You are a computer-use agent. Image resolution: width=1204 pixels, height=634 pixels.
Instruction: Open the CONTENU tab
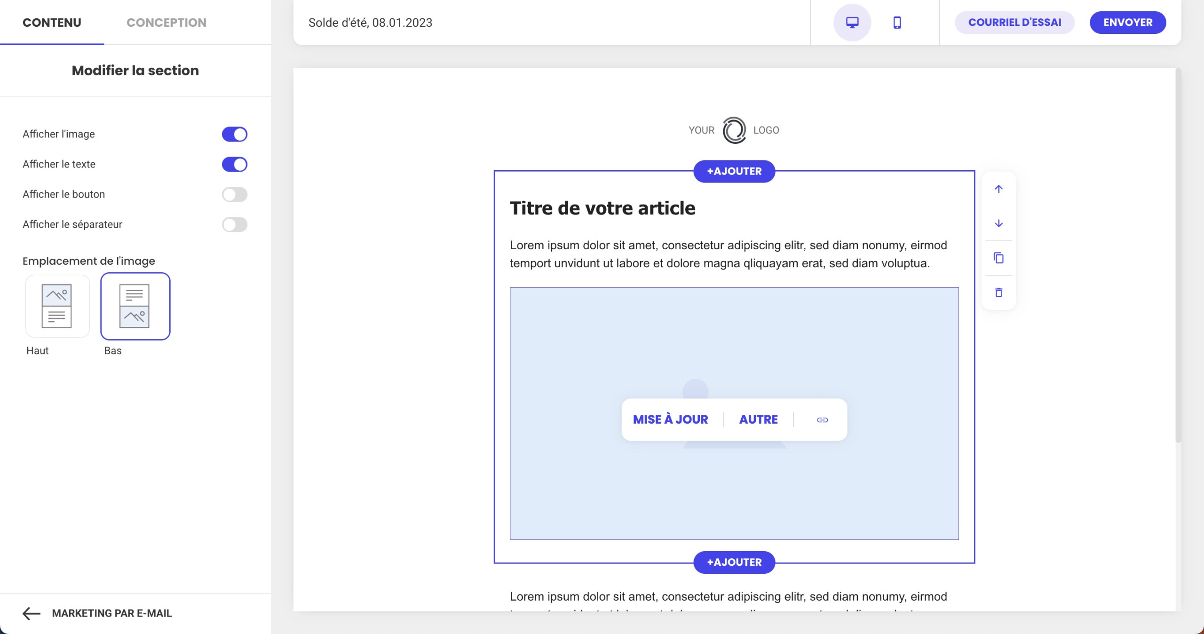point(52,23)
